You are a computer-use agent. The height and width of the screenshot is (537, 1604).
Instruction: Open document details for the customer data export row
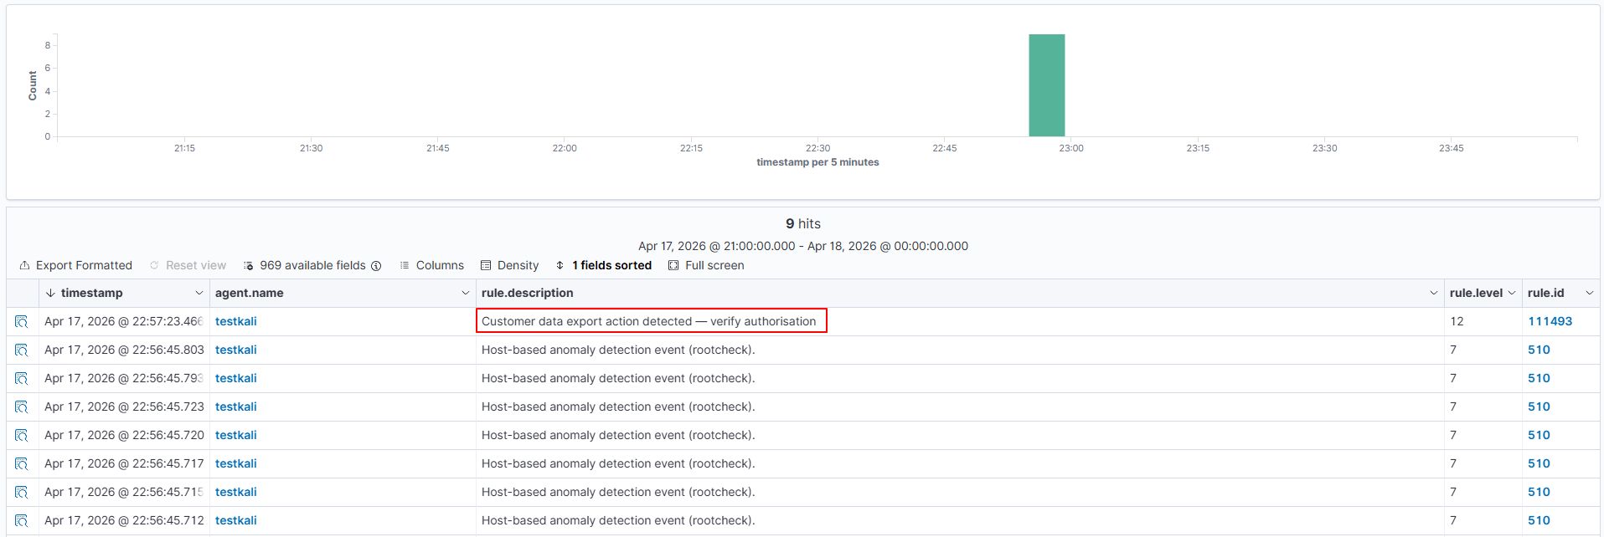(22, 322)
